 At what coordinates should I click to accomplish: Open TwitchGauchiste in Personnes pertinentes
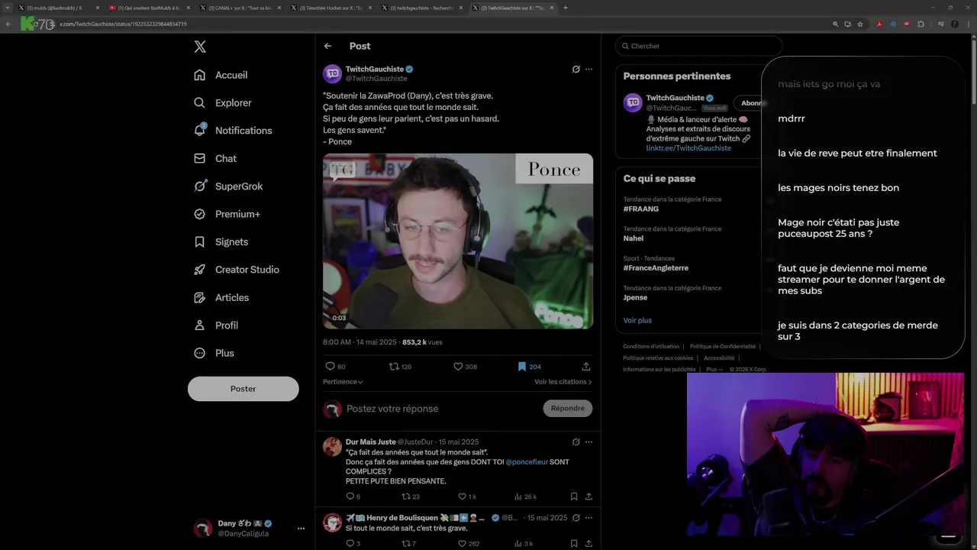click(675, 98)
